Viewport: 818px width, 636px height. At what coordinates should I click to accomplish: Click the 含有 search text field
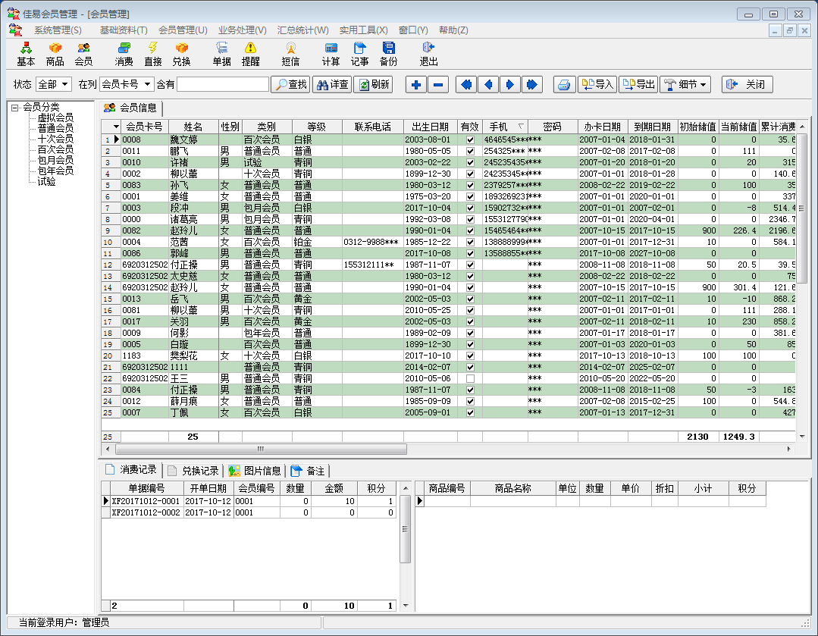(223, 85)
